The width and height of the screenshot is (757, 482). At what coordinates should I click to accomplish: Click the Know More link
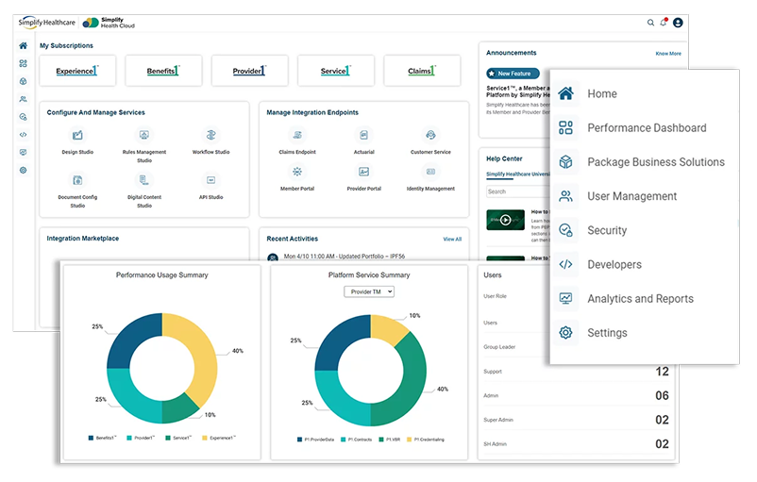pyautogui.click(x=667, y=54)
